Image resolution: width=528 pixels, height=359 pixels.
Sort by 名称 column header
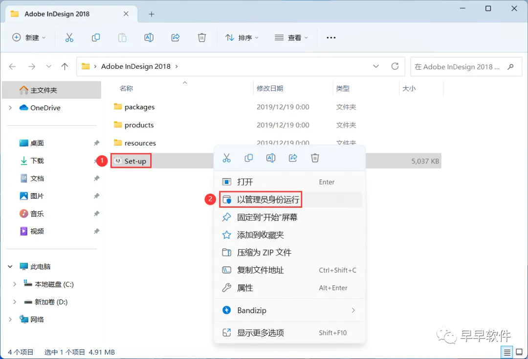[126, 88]
